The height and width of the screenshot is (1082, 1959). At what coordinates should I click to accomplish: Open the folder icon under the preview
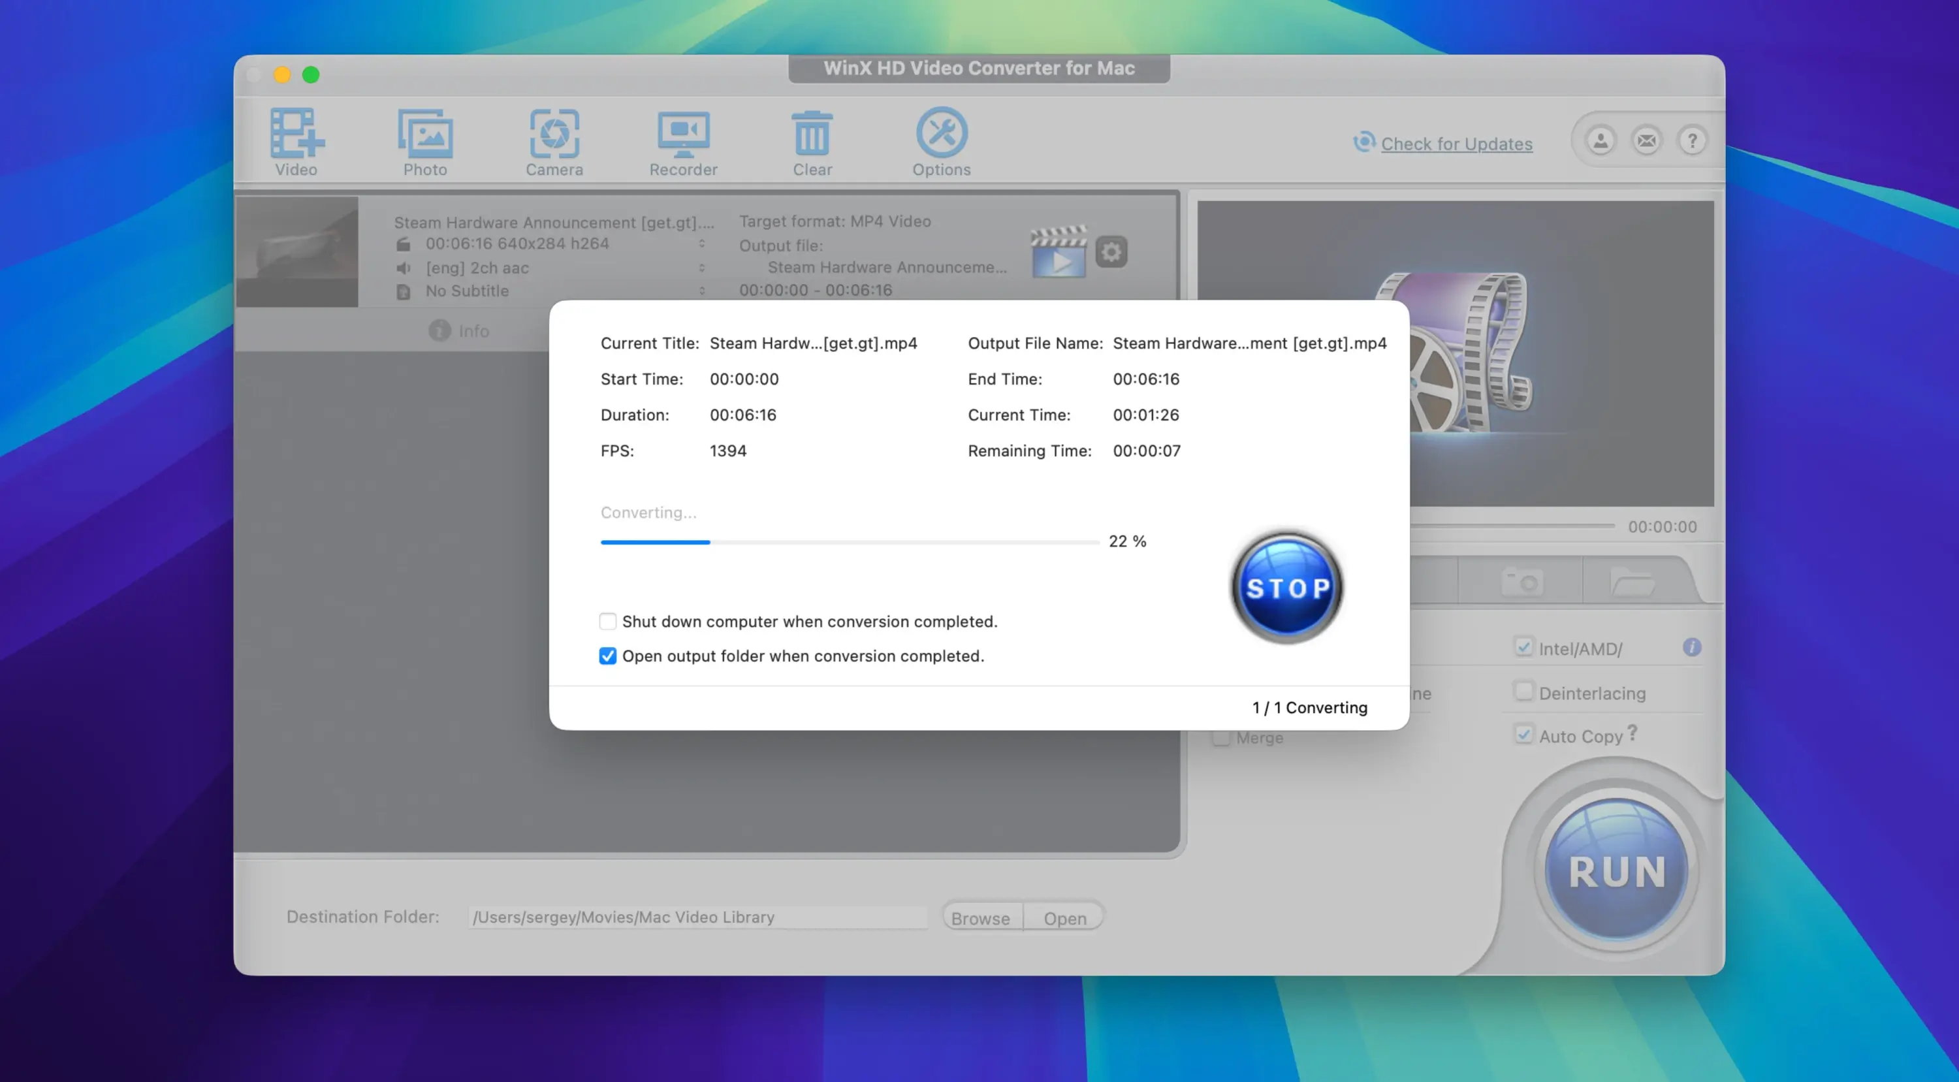click(x=1632, y=582)
